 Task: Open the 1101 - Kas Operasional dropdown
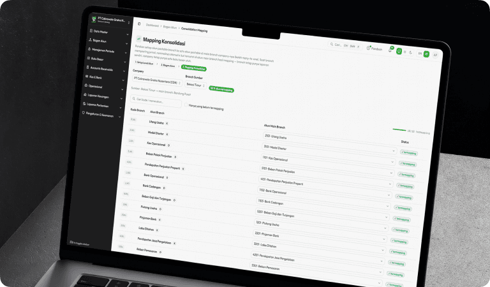(327, 166)
